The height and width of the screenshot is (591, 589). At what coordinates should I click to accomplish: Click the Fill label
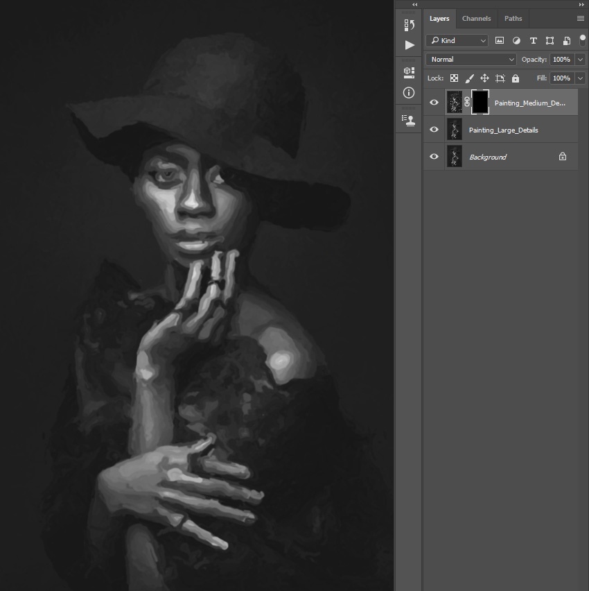pos(542,78)
